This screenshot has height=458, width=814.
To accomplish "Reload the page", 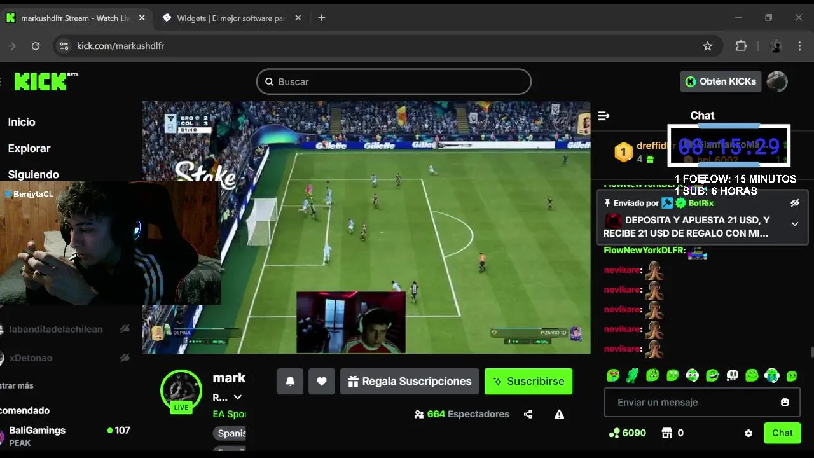I will [36, 46].
